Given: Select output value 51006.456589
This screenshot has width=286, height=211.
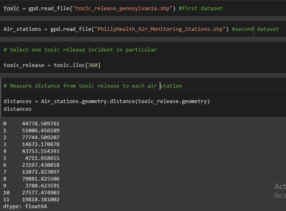Looking at the screenshot, I should (x=41, y=131).
